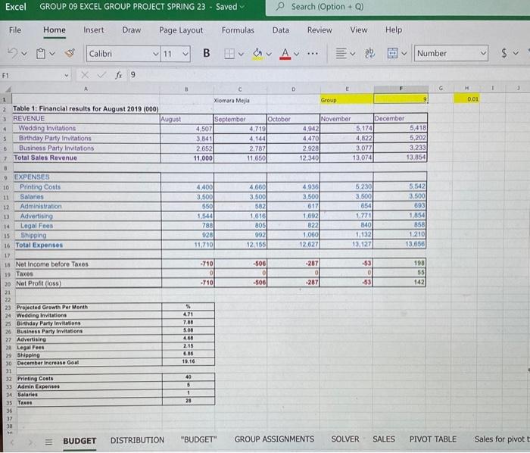Click the Currency dollar format icon

[x=504, y=53]
